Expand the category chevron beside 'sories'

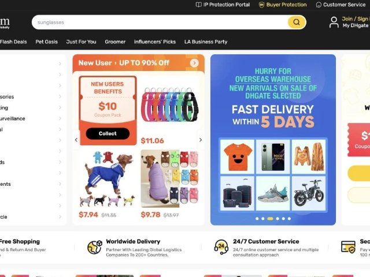point(60,96)
